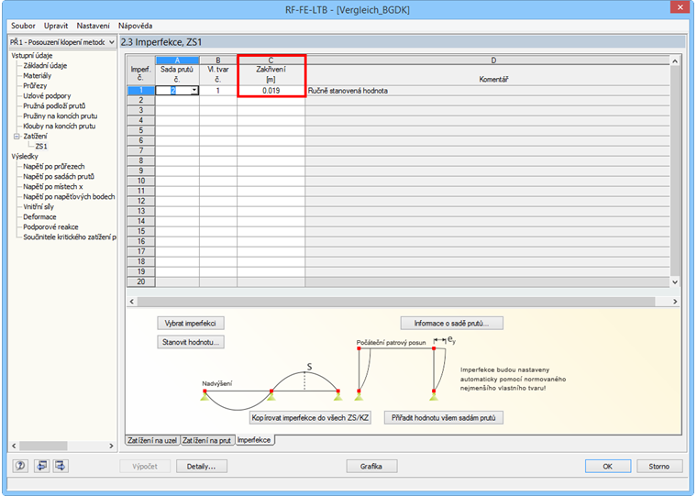Switch to Zatížení na prut tab
Screen dimensions: 697x496
[x=206, y=440]
